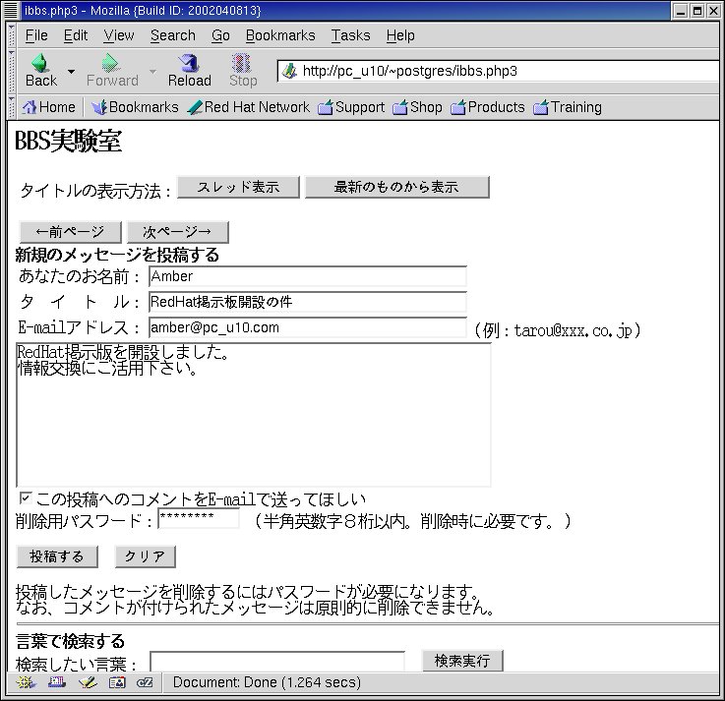
Task: Open IRC Chat icon in status bar
Action: [145, 682]
